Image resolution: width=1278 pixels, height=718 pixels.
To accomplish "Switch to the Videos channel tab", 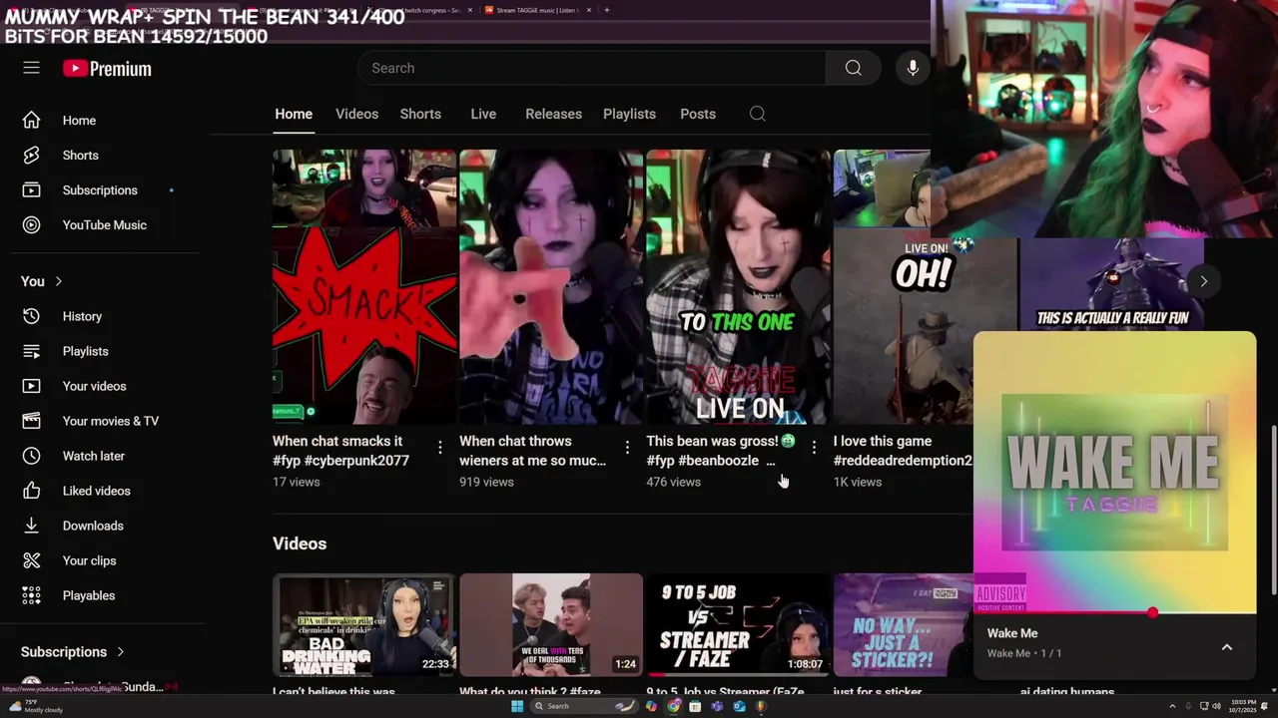I will click(356, 114).
